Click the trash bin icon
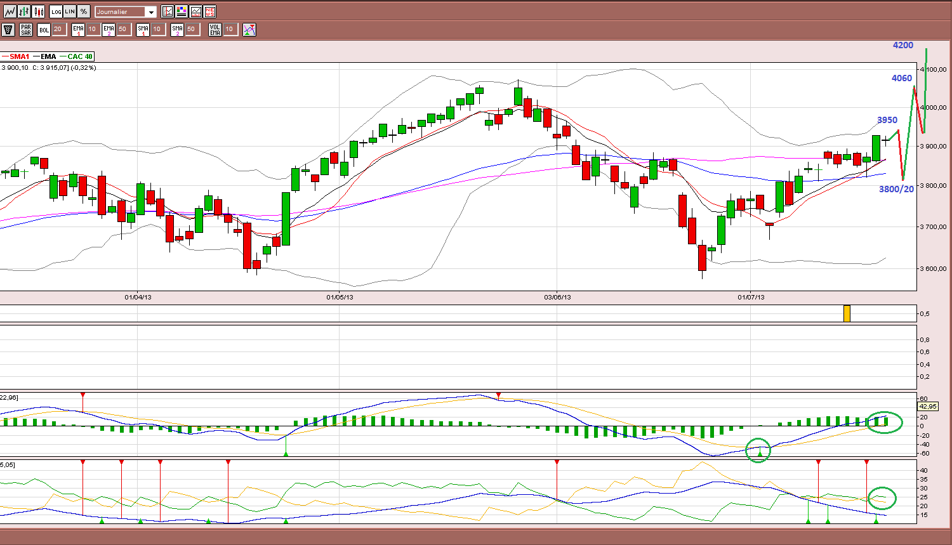This screenshot has width=952, height=545. [x=8, y=29]
